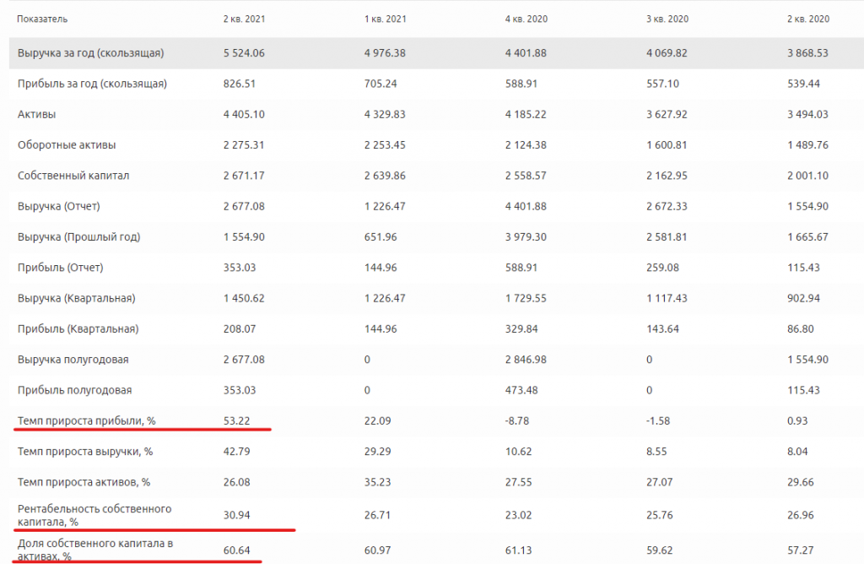Select the "2 кв. 2020" column header
864x564 pixels.
click(807, 19)
